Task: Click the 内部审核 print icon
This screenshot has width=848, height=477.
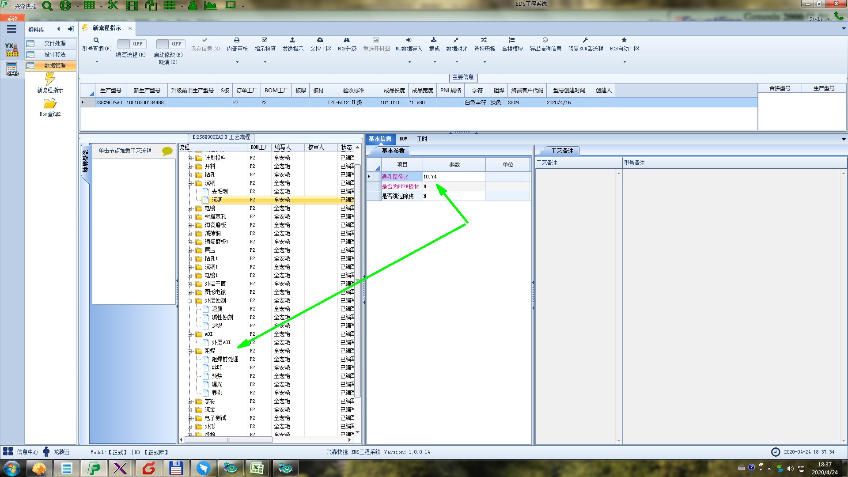Action: (237, 40)
